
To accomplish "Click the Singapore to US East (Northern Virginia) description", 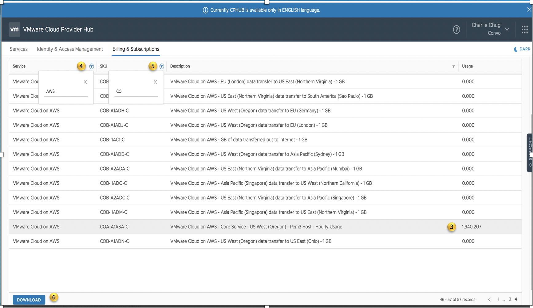I will (x=268, y=212).
